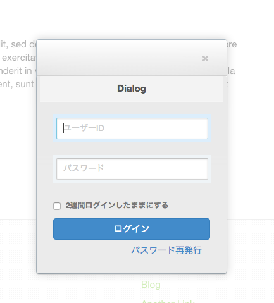Click into the パスワード field

132,169
